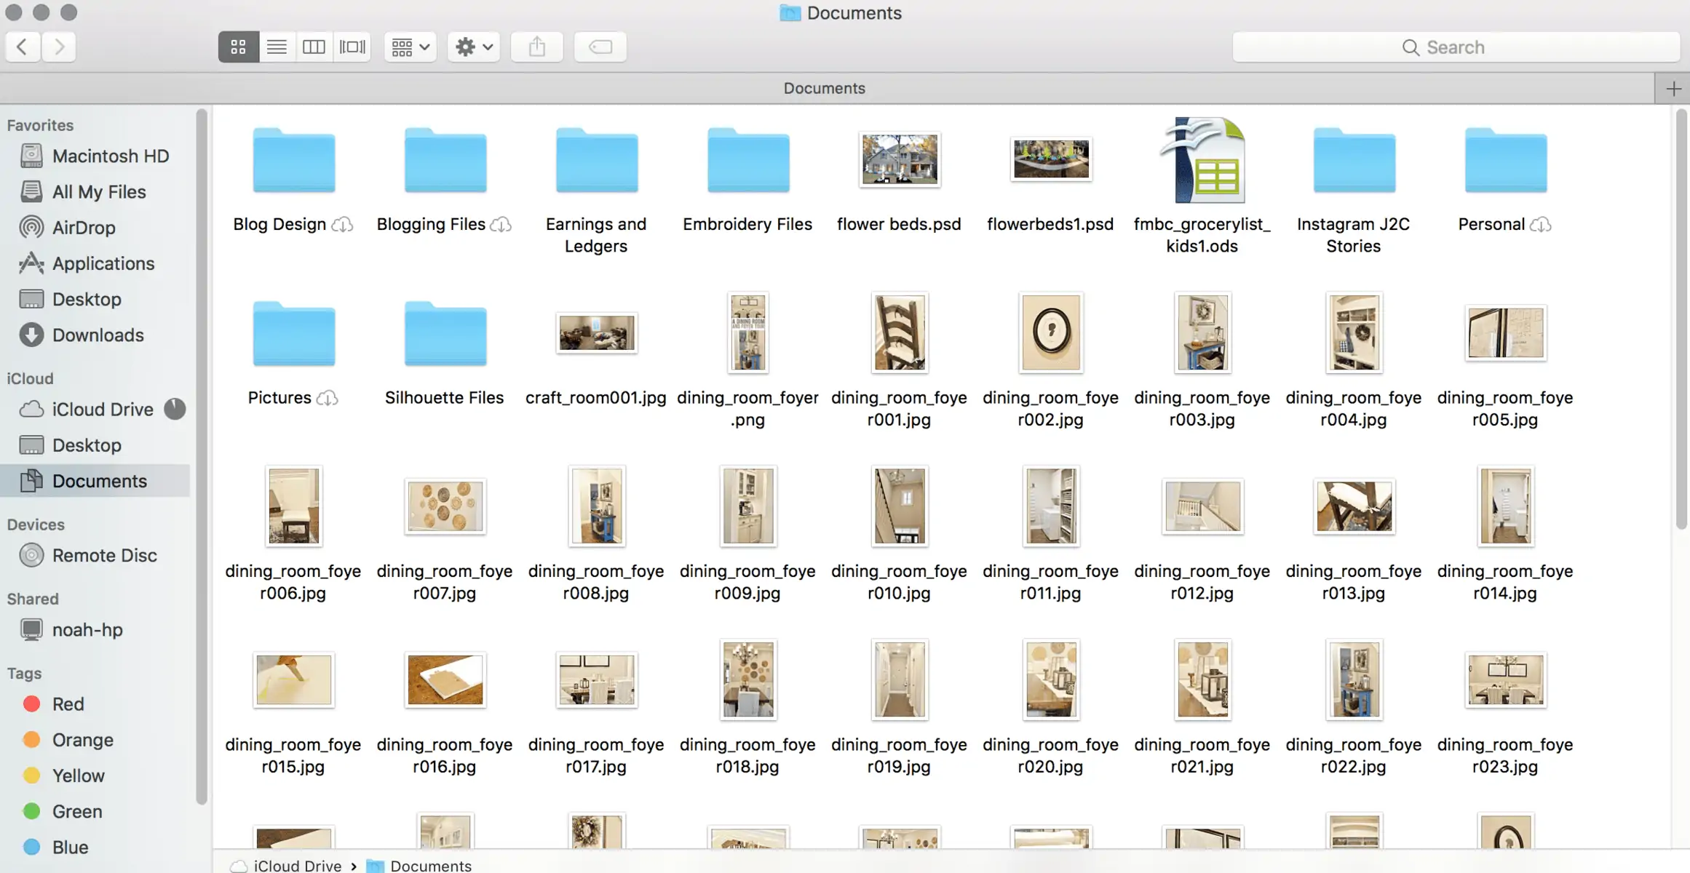The image size is (1690, 873).
Task: Select the Blogging Files folder
Action: point(445,160)
